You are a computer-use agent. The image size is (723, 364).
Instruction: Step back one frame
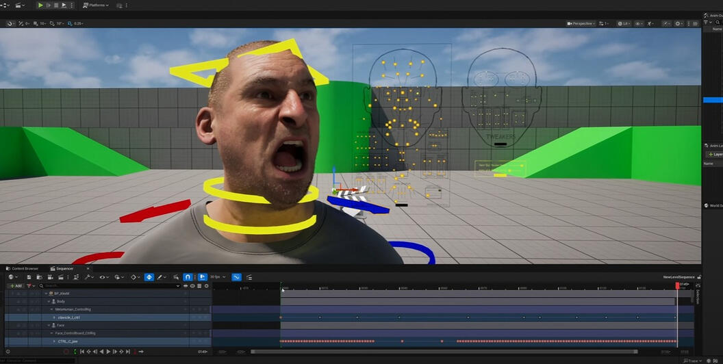[95, 352]
